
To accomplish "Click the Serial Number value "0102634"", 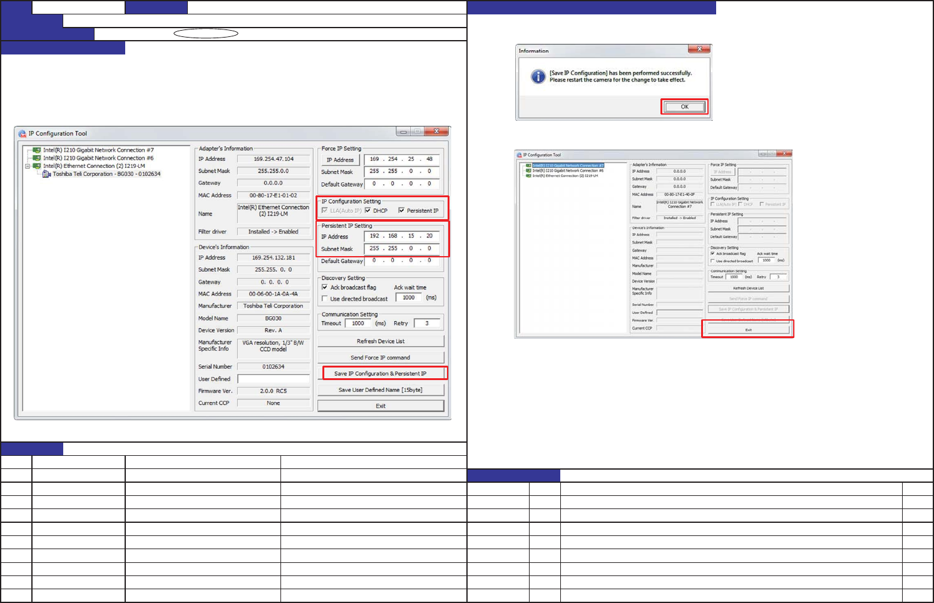I will [x=274, y=366].
